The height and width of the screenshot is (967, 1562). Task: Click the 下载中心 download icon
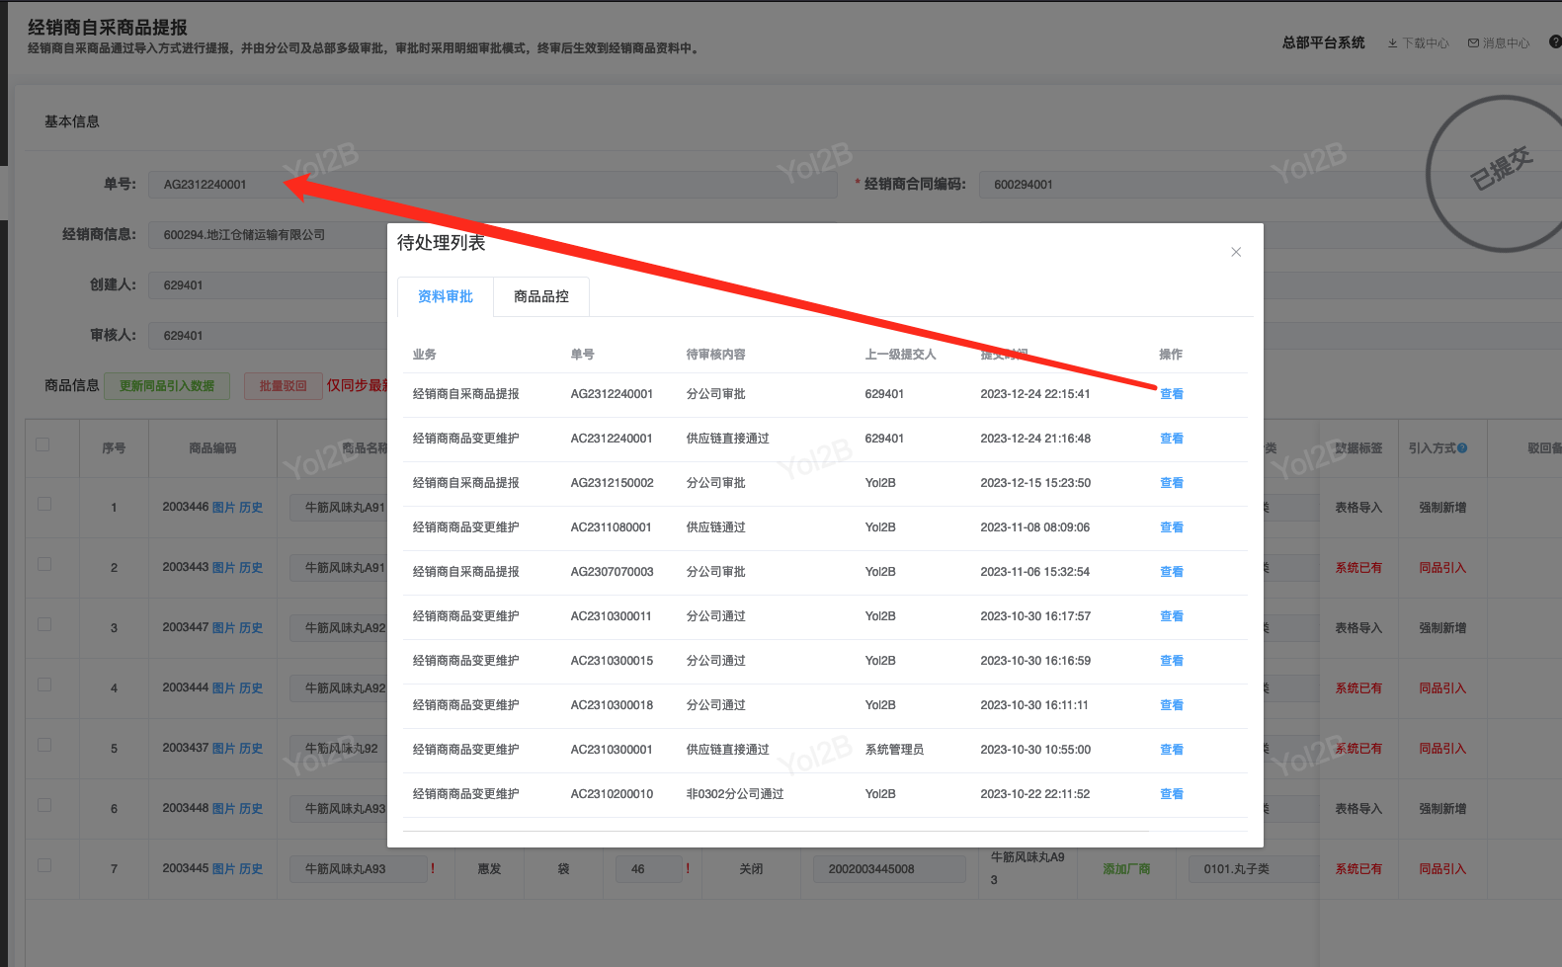tap(1392, 43)
